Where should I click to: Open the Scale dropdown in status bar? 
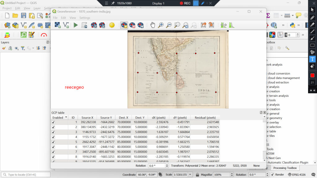(190, 175)
